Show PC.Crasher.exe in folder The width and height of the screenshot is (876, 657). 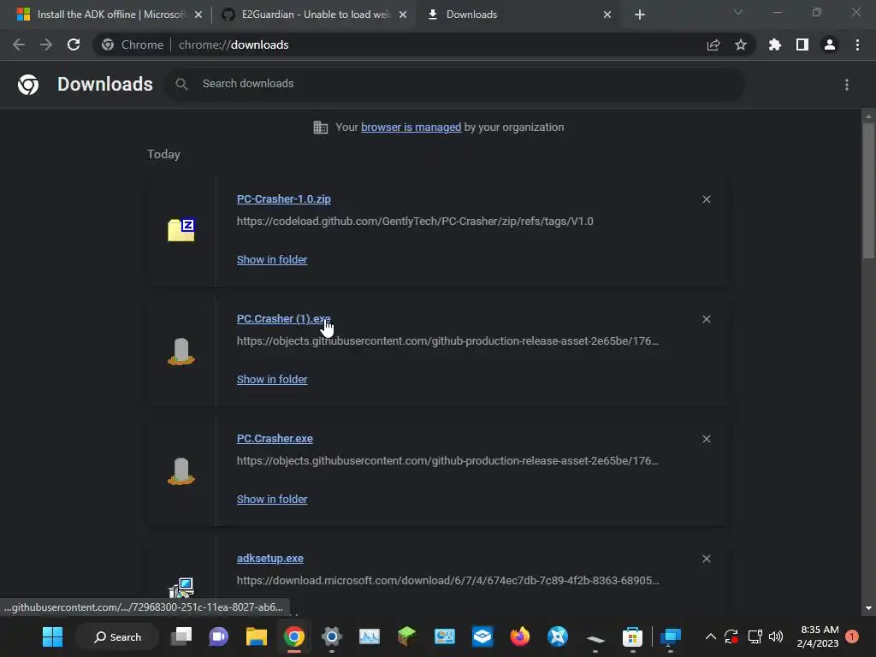pos(272,500)
